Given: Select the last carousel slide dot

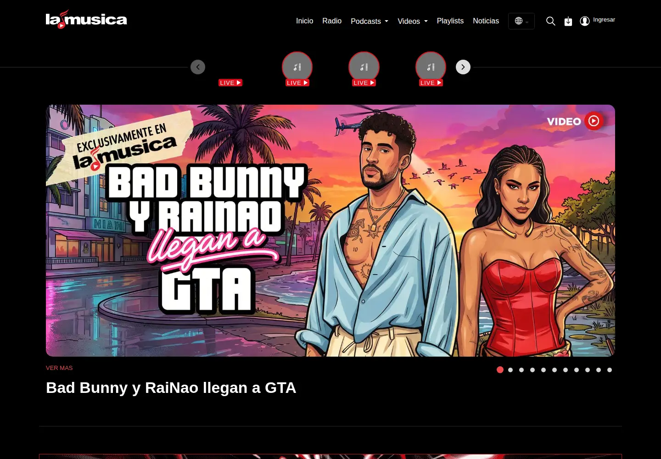Looking at the screenshot, I should 610,370.
